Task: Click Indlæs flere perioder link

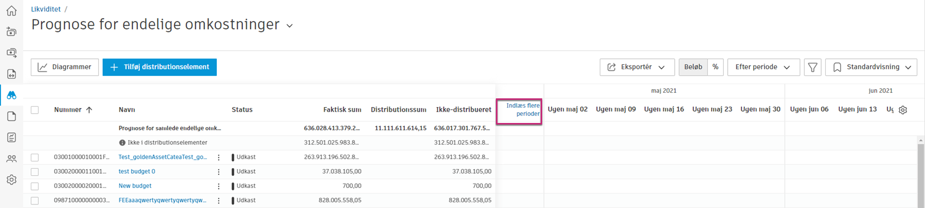Action: tap(523, 110)
